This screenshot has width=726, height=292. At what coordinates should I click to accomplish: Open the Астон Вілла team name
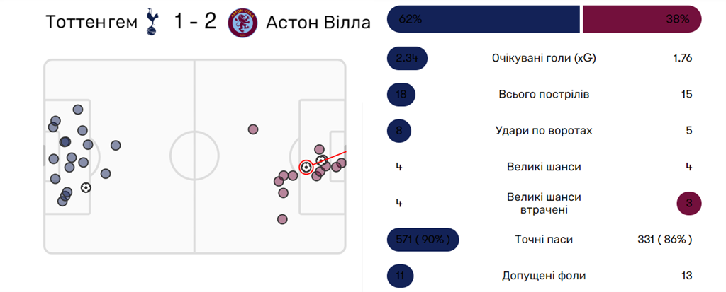coord(318,22)
